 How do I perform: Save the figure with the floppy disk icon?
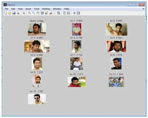14,13
